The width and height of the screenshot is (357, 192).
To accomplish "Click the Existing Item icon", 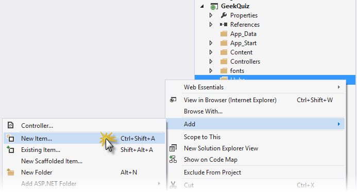I will coord(10,149).
